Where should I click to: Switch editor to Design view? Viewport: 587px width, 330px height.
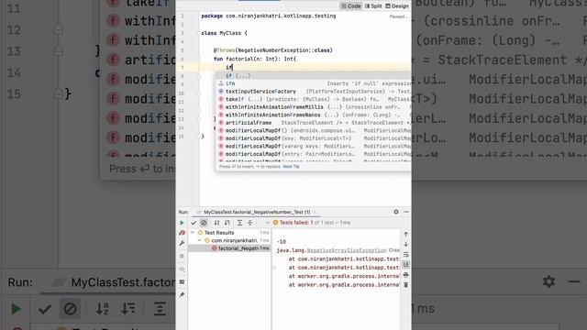pyautogui.click(x=397, y=6)
